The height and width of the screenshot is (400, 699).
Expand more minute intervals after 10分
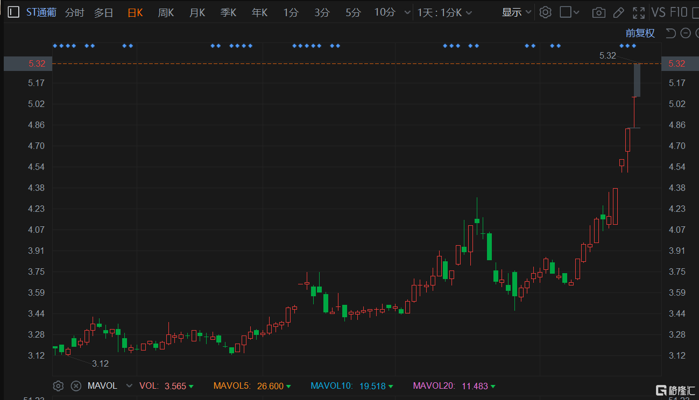406,12
